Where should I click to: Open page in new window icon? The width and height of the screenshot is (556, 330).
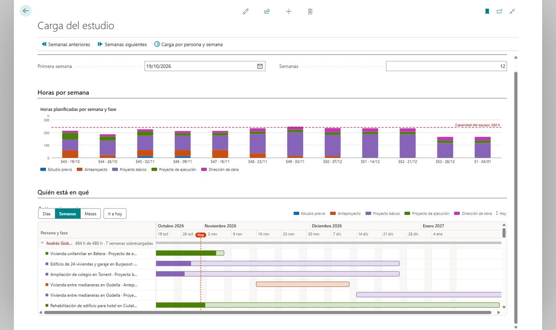tap(499, 12)
